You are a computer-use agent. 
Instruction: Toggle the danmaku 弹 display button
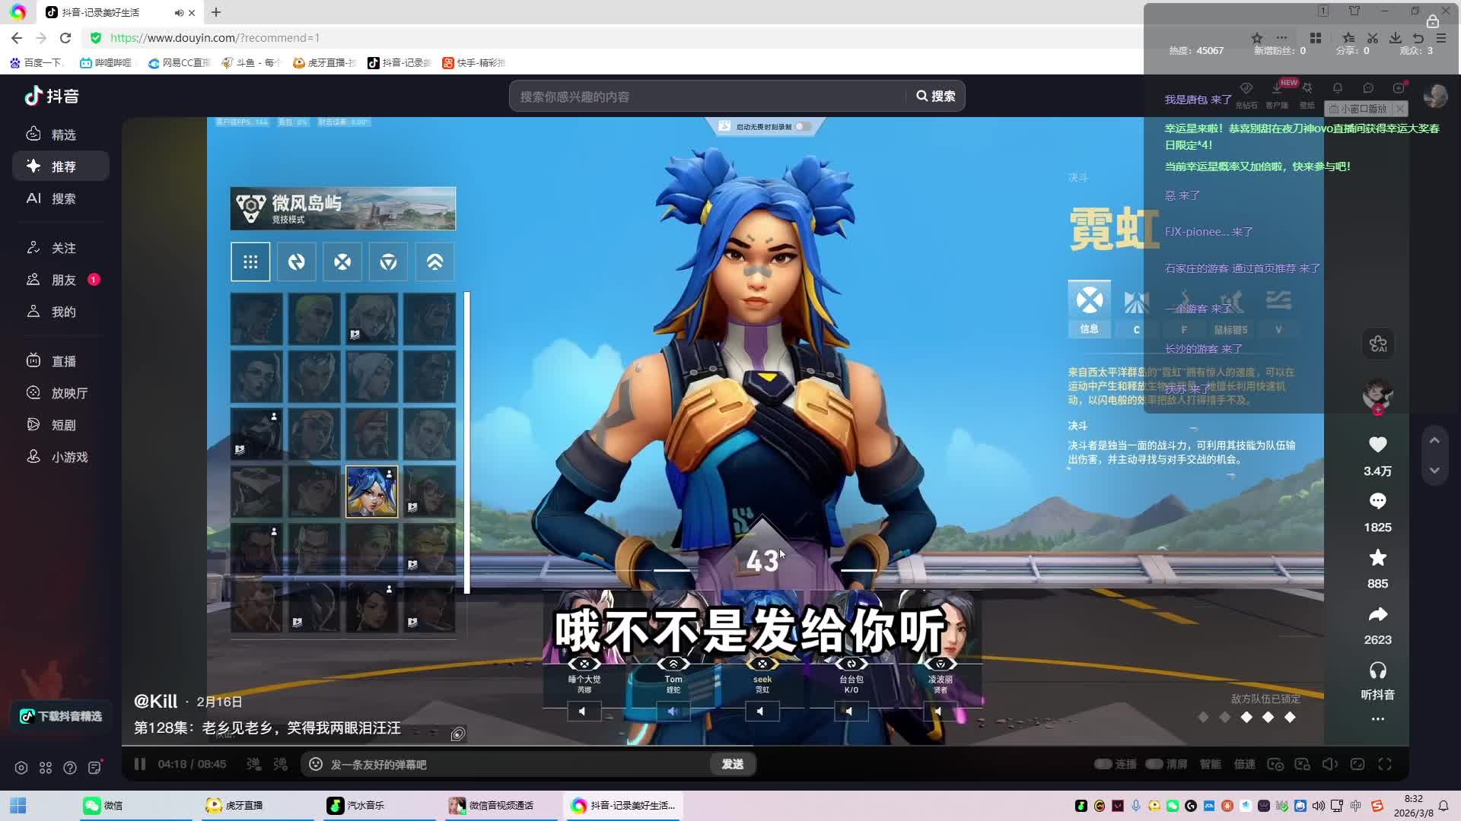click(x=253, y=764)
